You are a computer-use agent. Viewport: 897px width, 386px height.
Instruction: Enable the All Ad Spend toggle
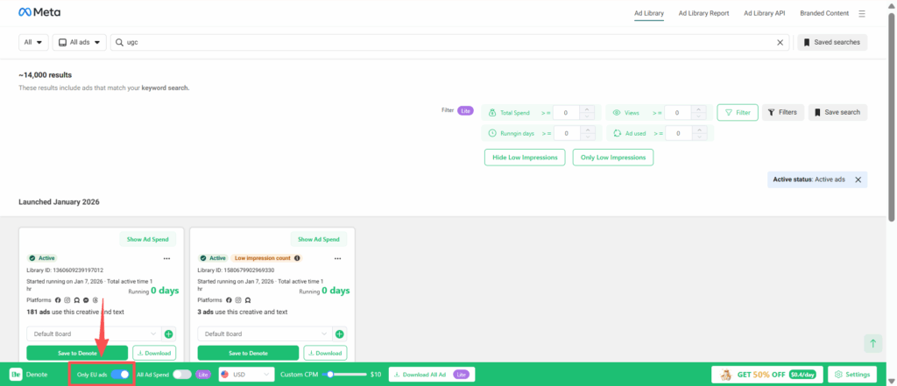point(181,374)
